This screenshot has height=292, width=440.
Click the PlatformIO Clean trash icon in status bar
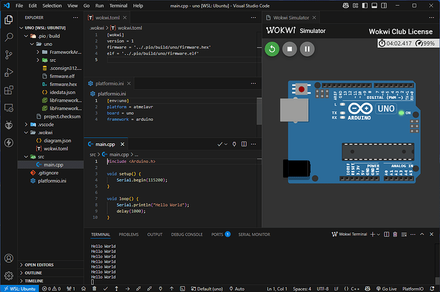click(x=94, y=289)
